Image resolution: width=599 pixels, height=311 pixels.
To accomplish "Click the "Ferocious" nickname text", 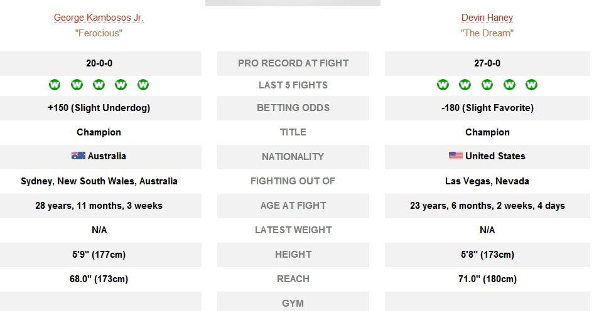I will (99, 33).
